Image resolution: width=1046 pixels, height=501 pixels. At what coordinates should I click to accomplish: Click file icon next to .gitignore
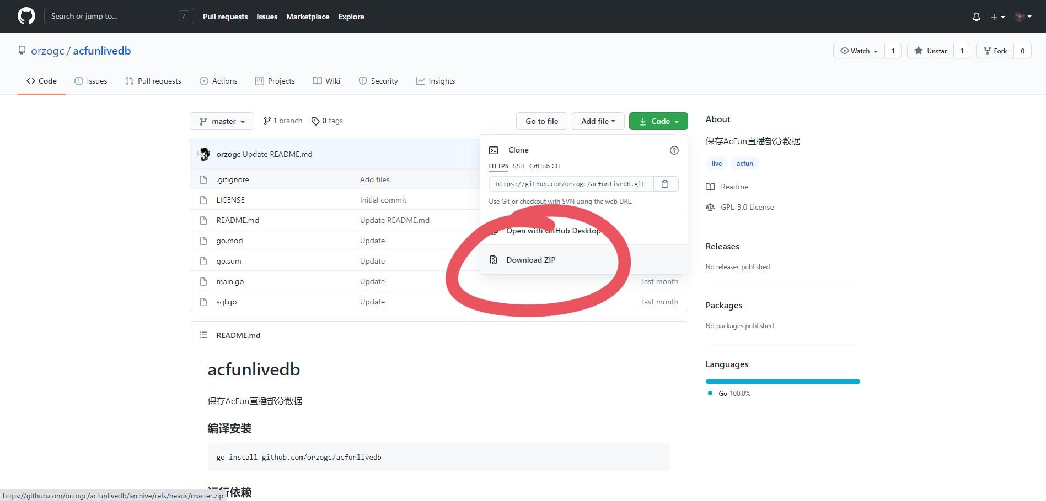tap(203, 179)
